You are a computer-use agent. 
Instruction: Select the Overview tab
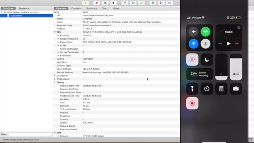[61, 8]
